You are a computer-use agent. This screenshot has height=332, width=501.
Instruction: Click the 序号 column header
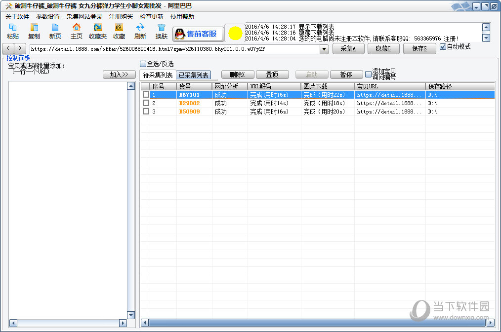(163, 86)
